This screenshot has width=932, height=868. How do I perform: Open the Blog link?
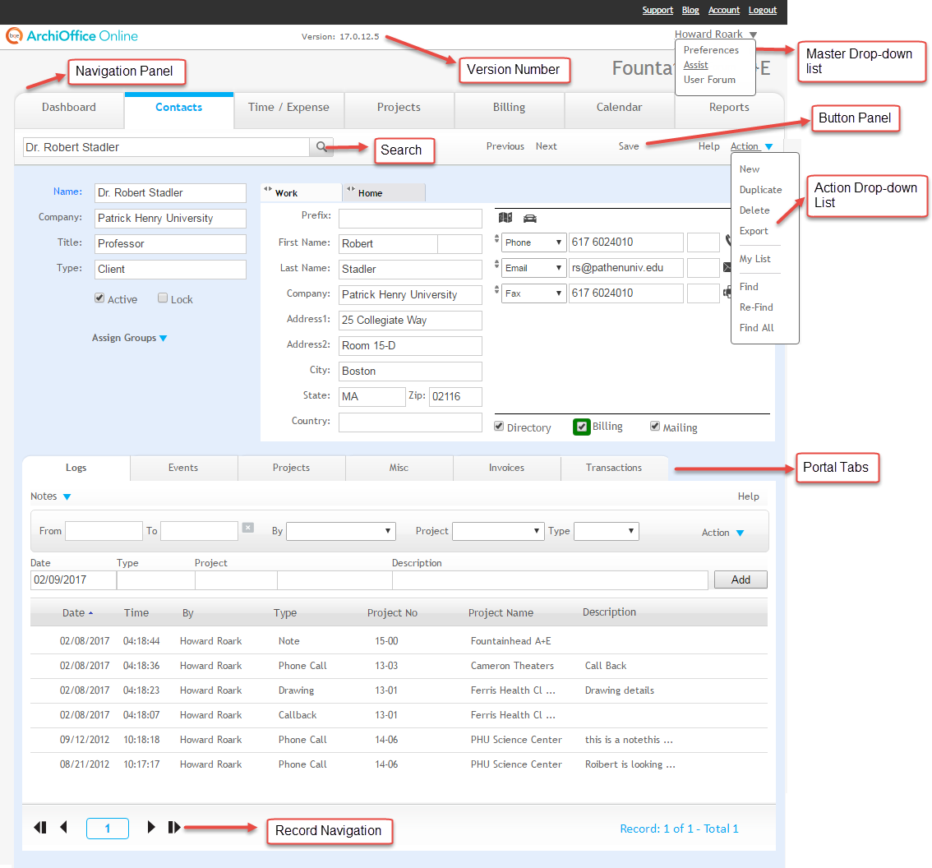coord(690,10)
